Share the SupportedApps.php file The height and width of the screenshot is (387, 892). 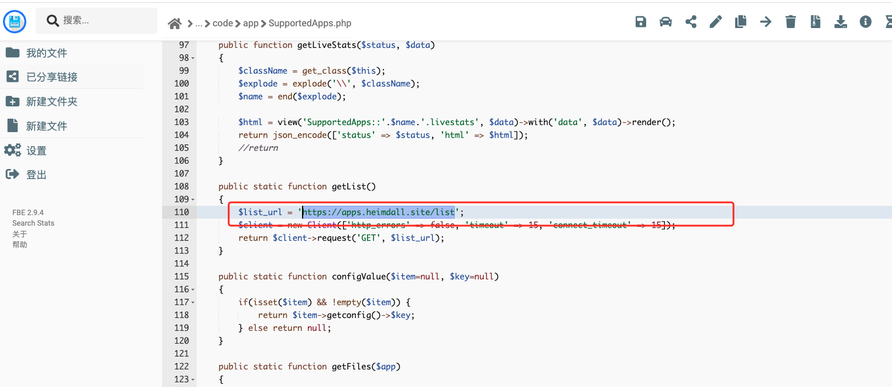(691, 22)
